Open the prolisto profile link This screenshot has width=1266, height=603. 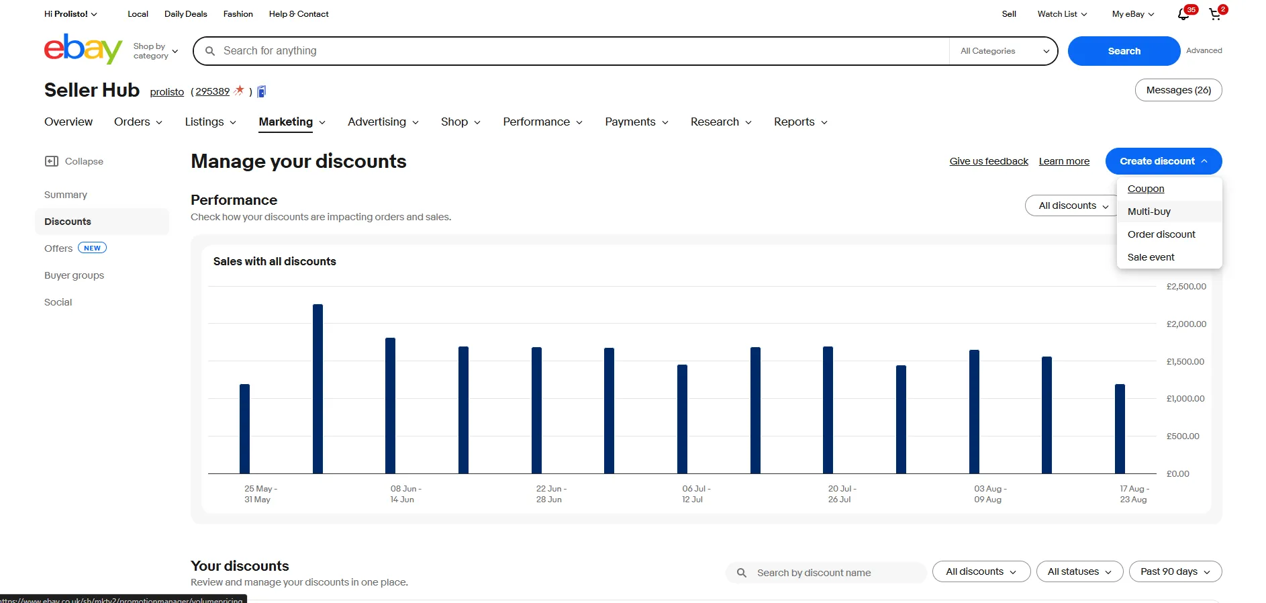pyautogui.click(x=167, y=92)
